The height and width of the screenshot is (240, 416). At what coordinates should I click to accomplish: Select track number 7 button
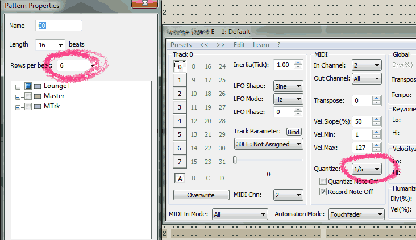pyautogui.click(x=180, y=162)
